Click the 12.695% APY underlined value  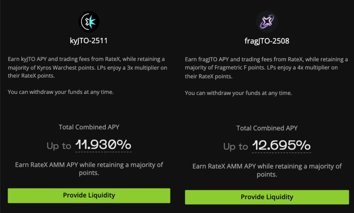coord(281,146)
